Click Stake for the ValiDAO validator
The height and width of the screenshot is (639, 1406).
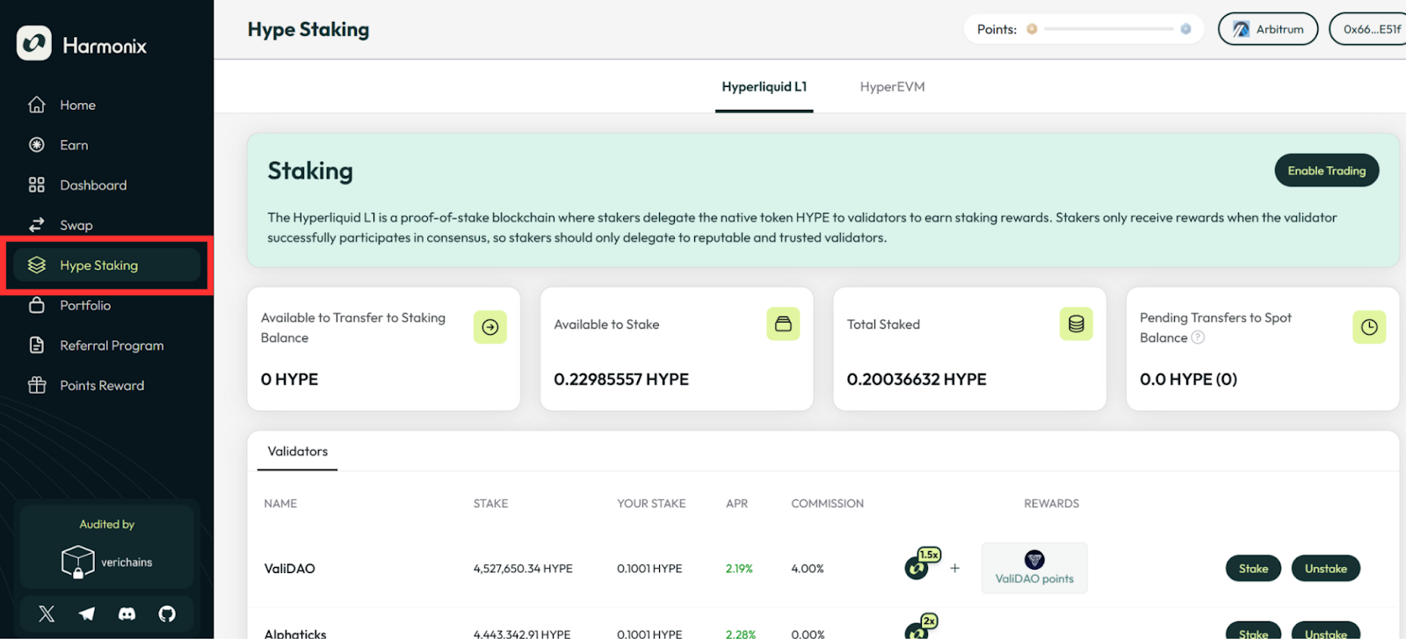pos(1253,569)
